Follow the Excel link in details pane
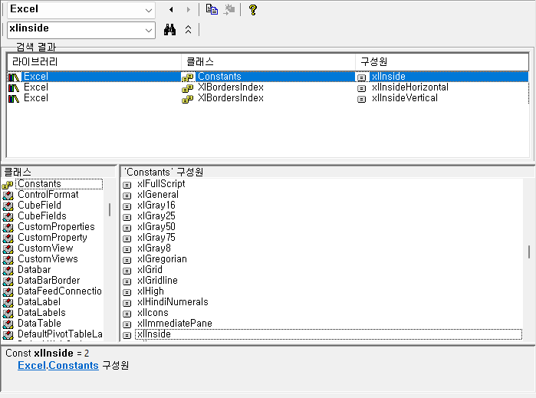Viewport: 536px width, 398px height. tap(31, 366)
